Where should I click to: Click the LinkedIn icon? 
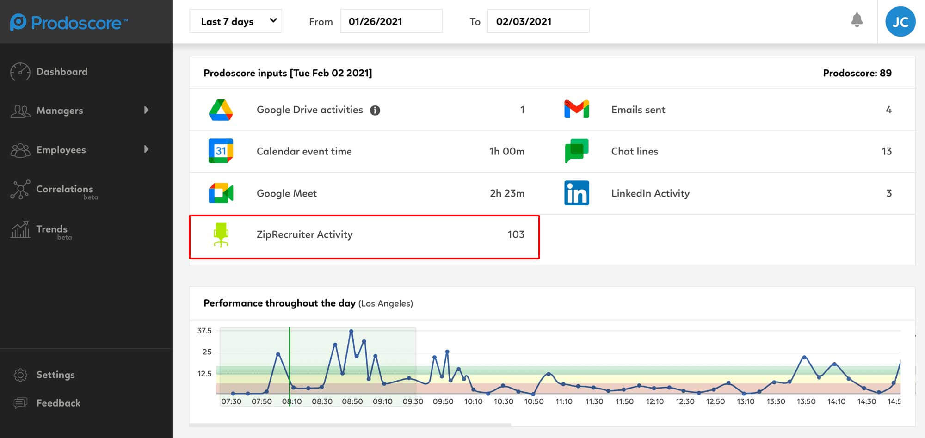576,193
